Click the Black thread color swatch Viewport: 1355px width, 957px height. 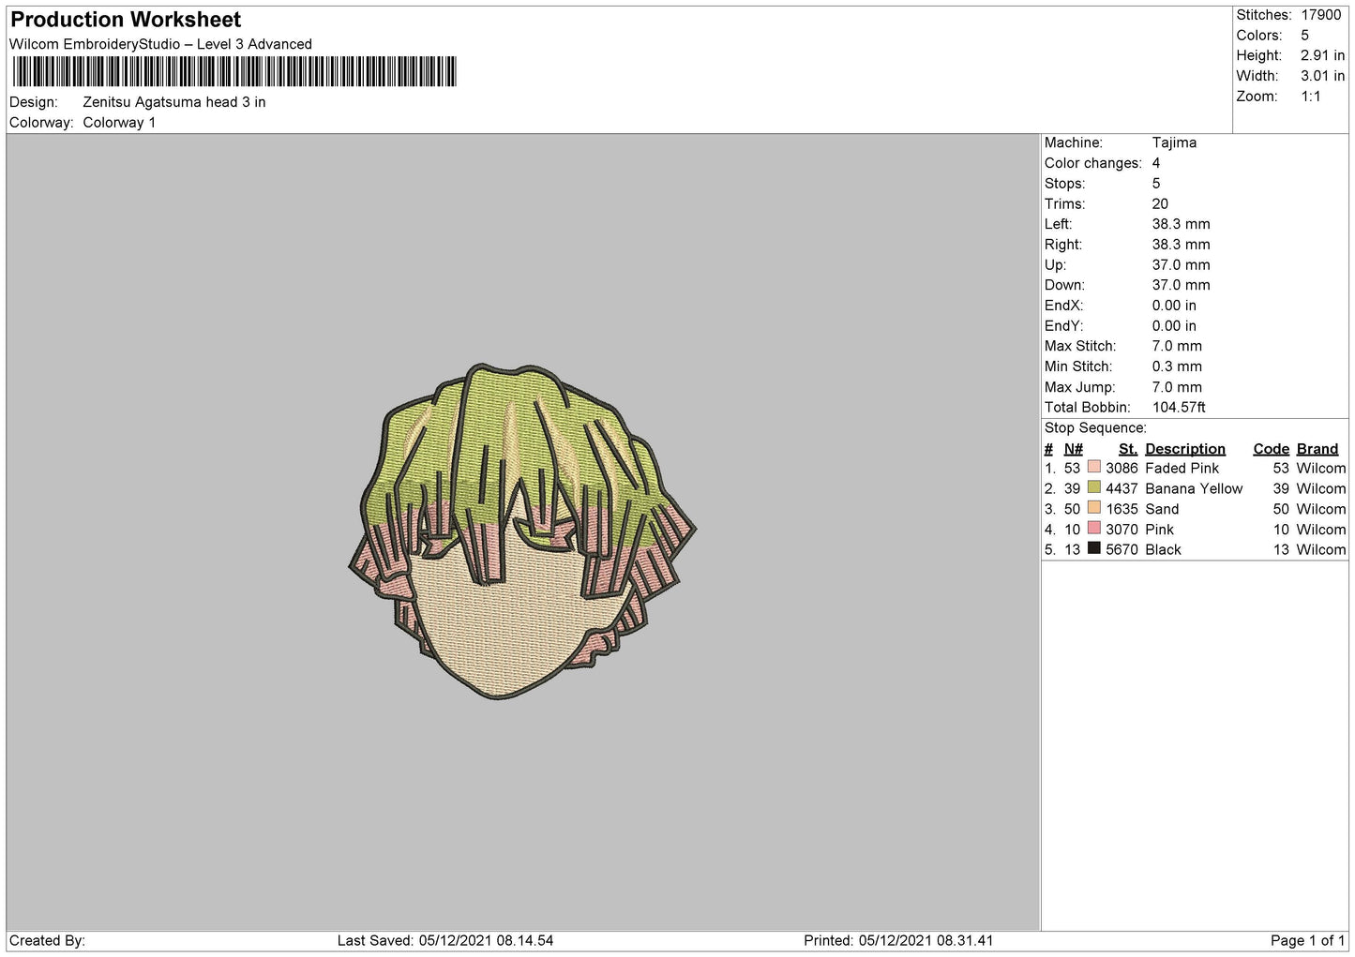click(x=1093, y=548)
